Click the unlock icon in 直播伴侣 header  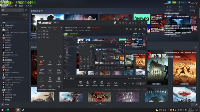(131, 29)
